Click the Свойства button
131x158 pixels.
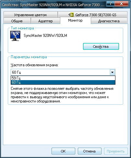pyautogui.click(x=101, y=47)
